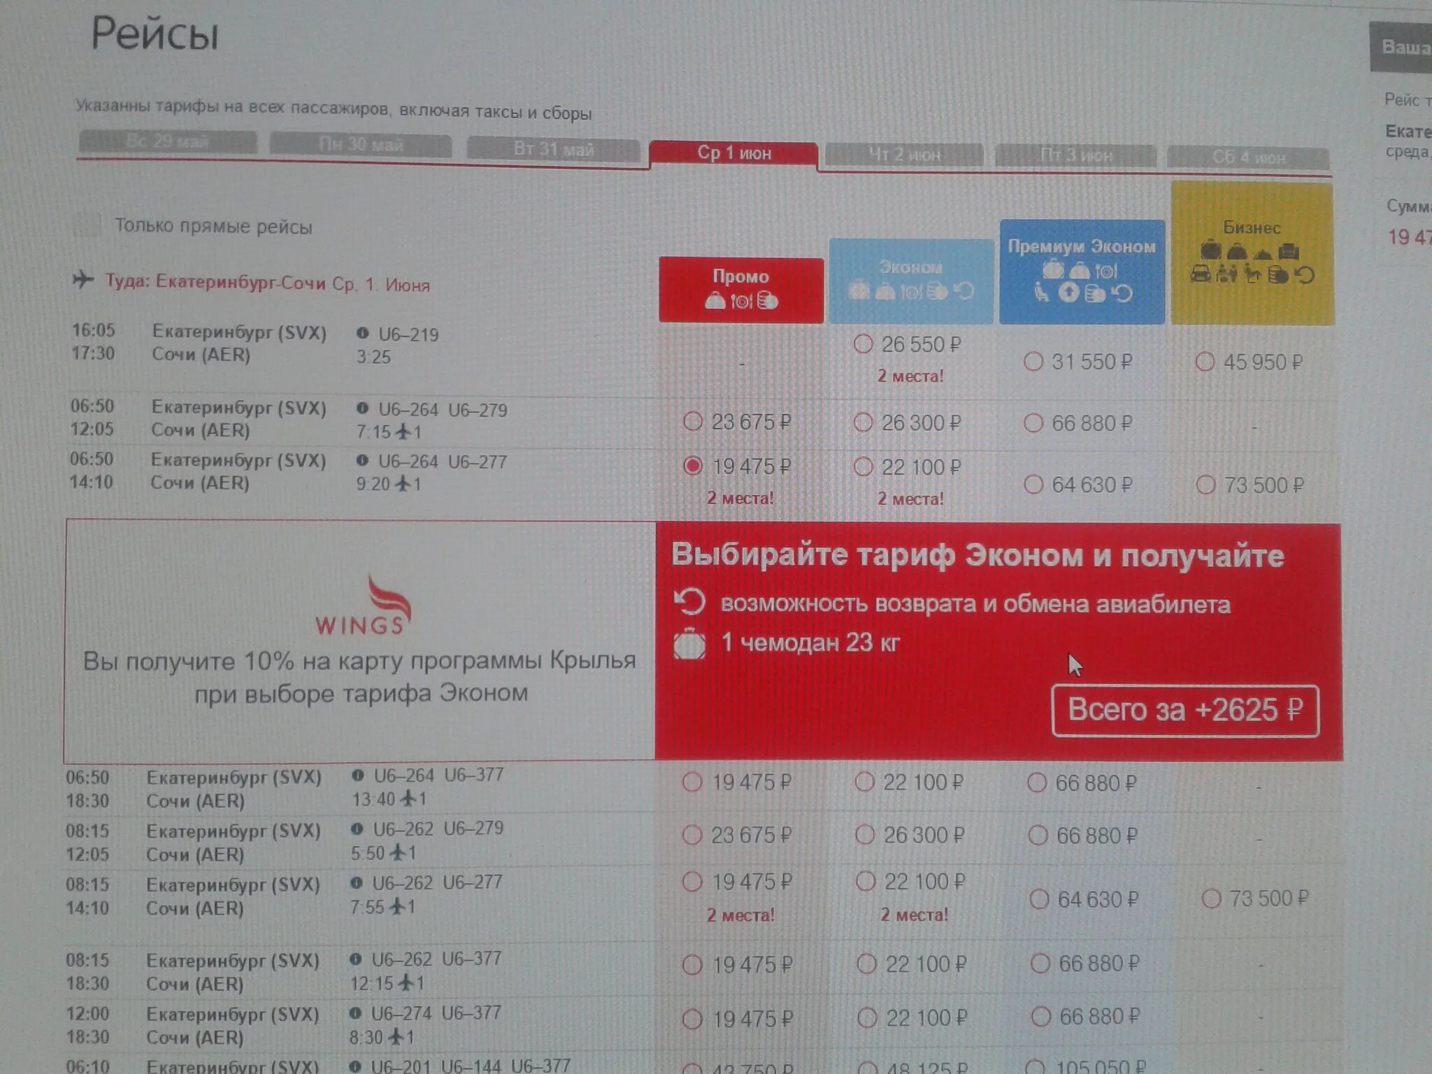
Task: Select Премиум Эконом 64 630 ₽ for U6-262 U6-277
Action: tap(1040, 898)
